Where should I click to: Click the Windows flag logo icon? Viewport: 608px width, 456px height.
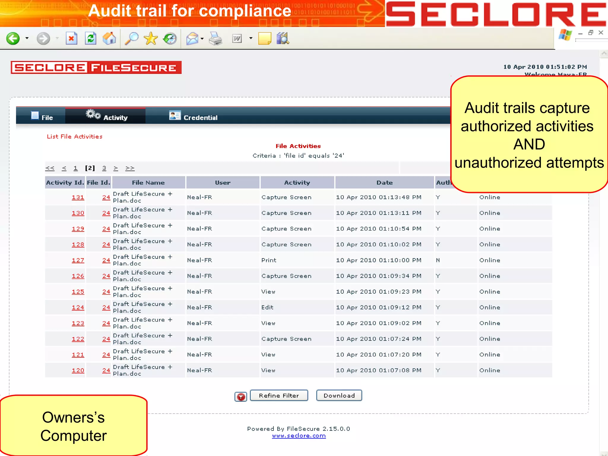(x=565, y=35)
